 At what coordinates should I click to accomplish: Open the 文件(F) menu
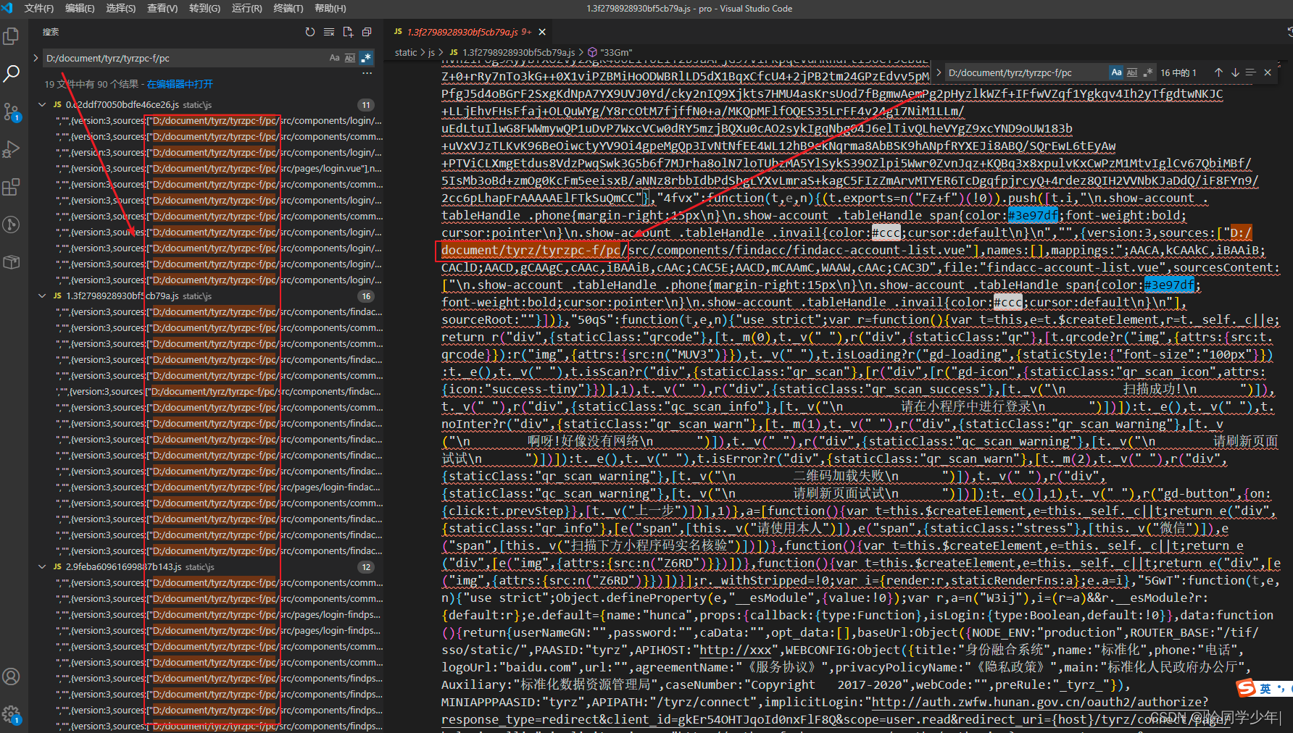pos(39,8)
